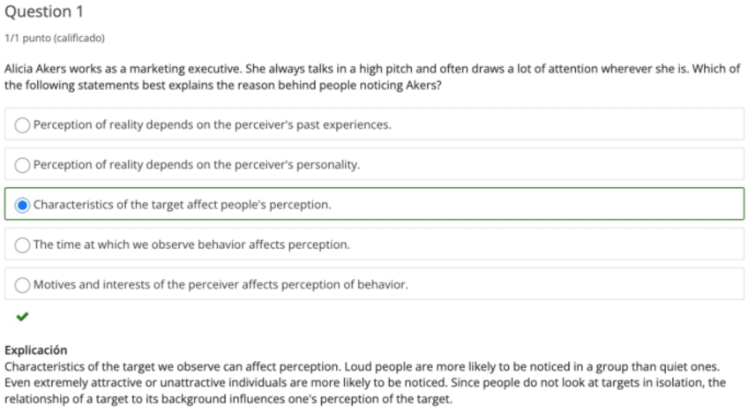748x414 pixels.
Task: Toggle the selected Characteristics of the target radio
Action: (22, 205)
